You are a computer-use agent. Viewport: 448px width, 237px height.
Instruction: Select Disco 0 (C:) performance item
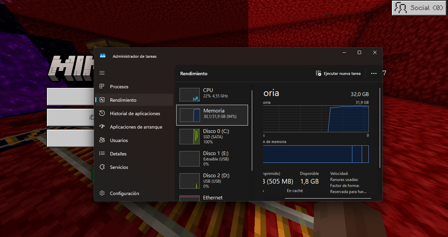tap(212, 137)
